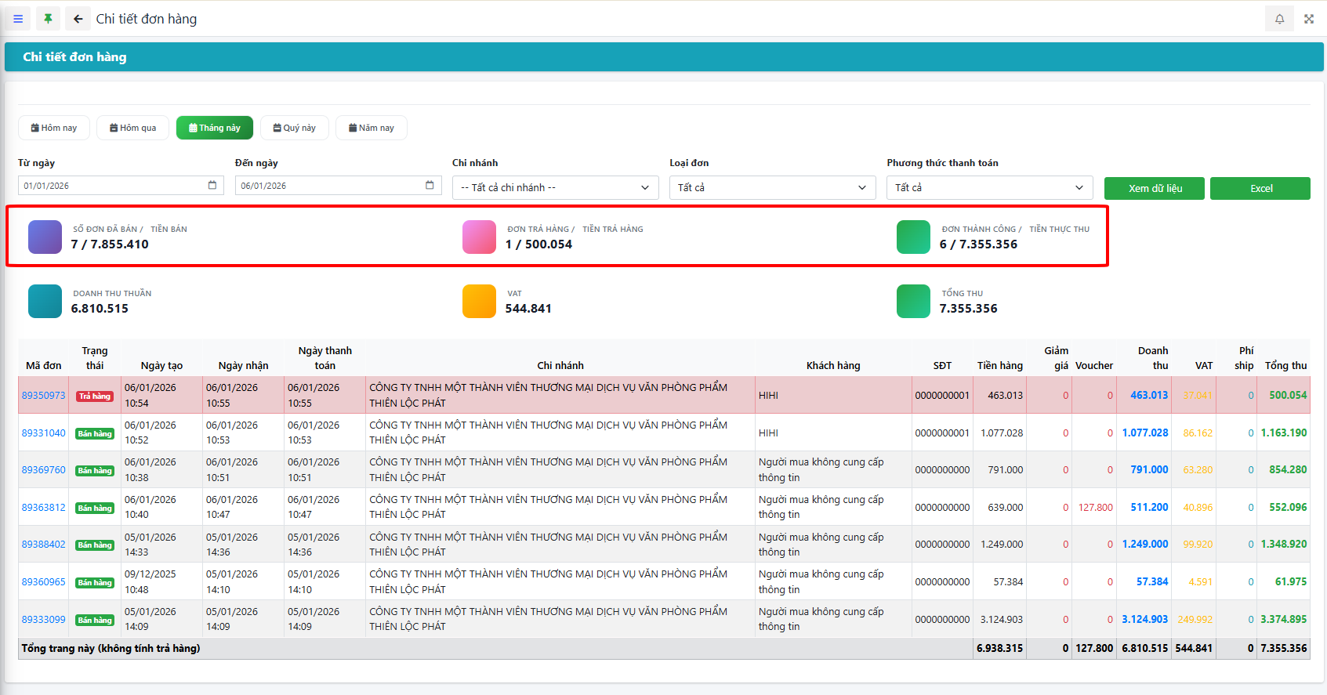
Task: Switch to Quý này filter
Action: (x=294, y=128)
